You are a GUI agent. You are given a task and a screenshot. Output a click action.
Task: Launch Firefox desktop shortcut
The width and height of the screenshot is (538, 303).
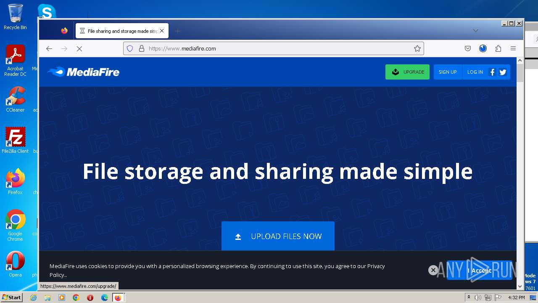click(15, 181)
